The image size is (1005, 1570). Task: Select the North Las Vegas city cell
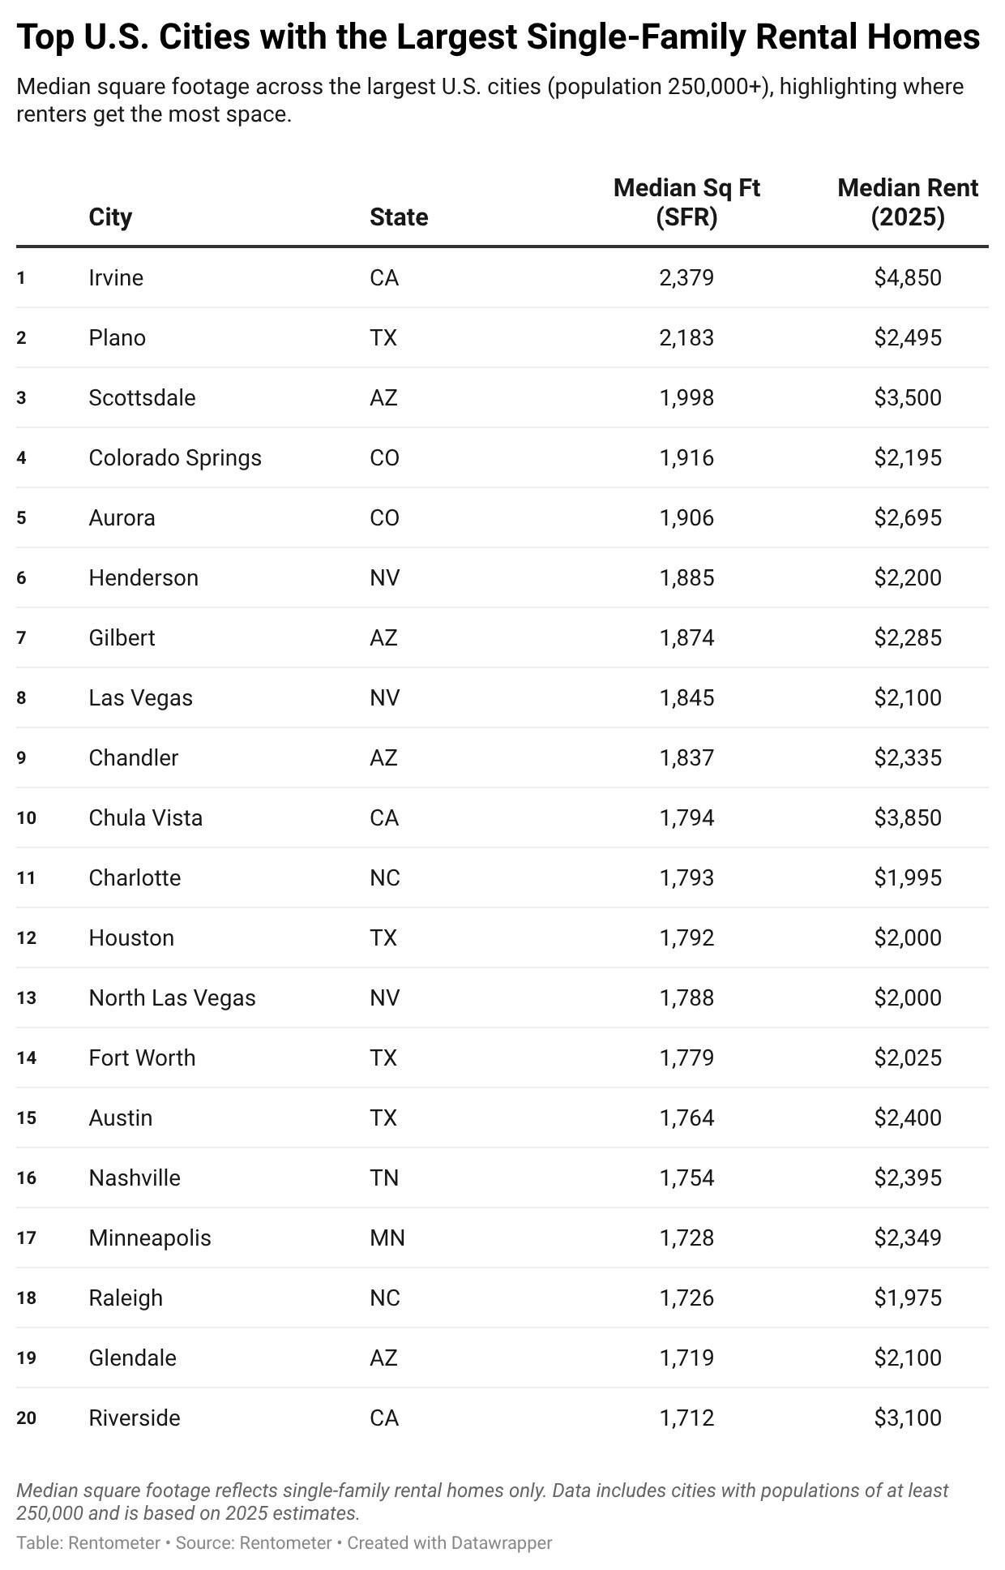(x=172, y=998)
